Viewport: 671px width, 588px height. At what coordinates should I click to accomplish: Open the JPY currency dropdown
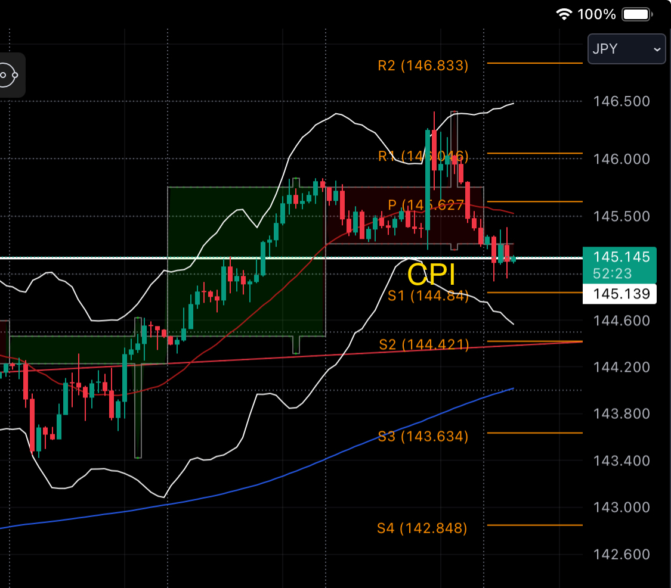[x=626, y=49]
